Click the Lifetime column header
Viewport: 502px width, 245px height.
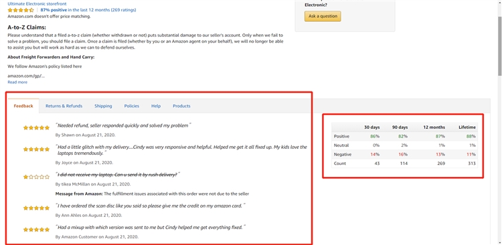coord(467,127)
